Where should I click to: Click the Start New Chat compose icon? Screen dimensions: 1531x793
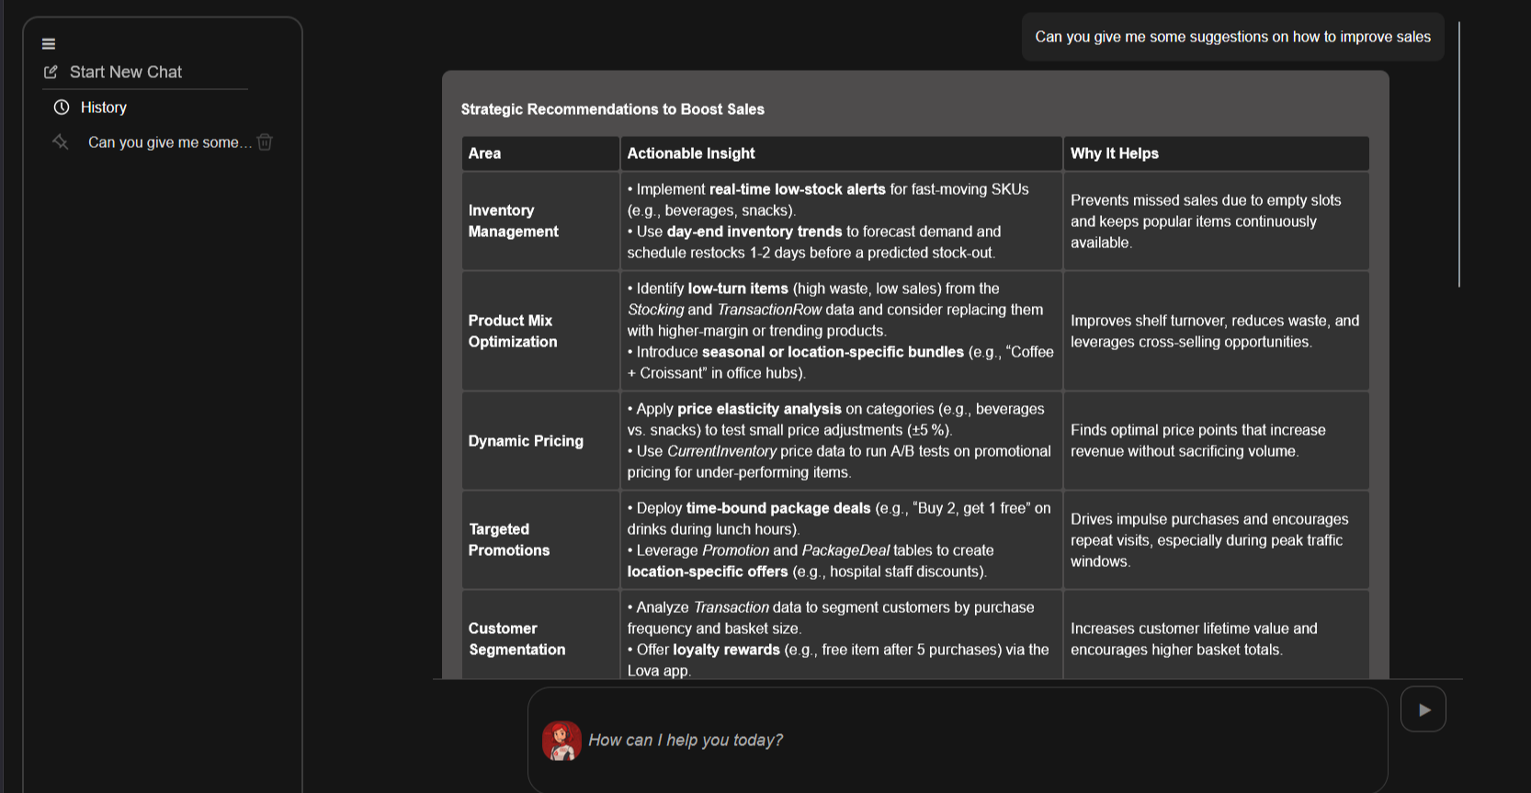click(x=51, y=72)
